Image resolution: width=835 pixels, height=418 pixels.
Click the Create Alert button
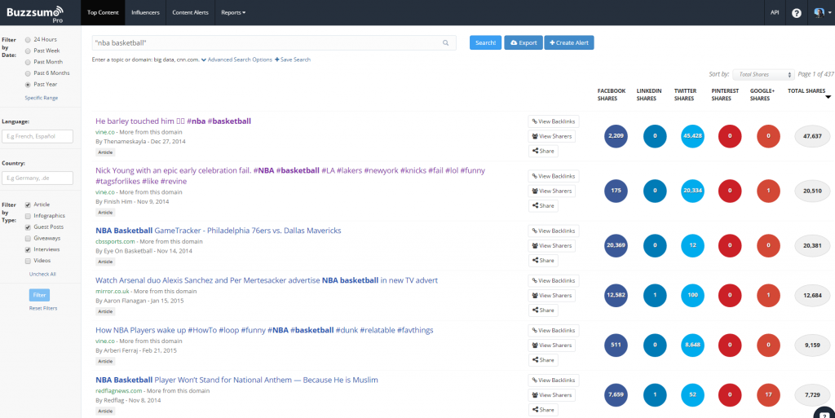(569, 42)
